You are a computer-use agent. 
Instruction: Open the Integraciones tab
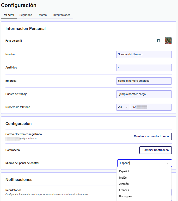(x=62, y=15)
